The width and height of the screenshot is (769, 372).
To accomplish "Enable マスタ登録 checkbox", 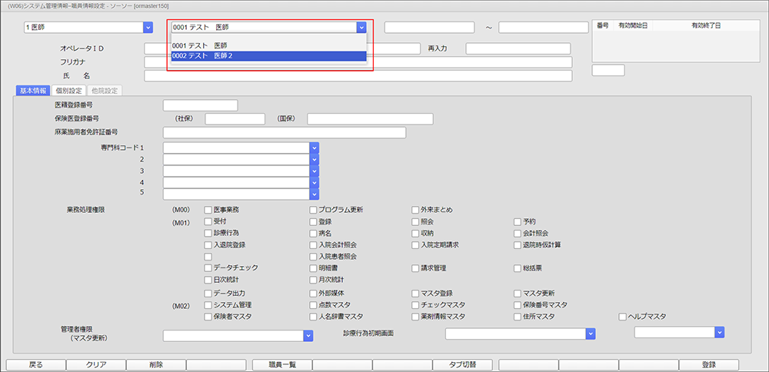I will (415, 294).
